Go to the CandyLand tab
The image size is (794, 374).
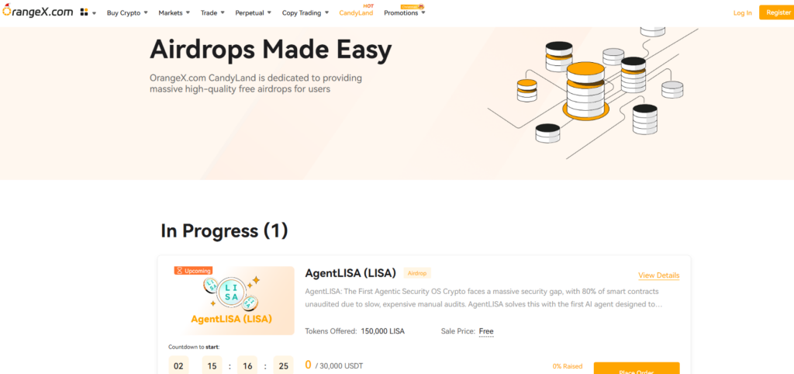click(x=356, y=13)
